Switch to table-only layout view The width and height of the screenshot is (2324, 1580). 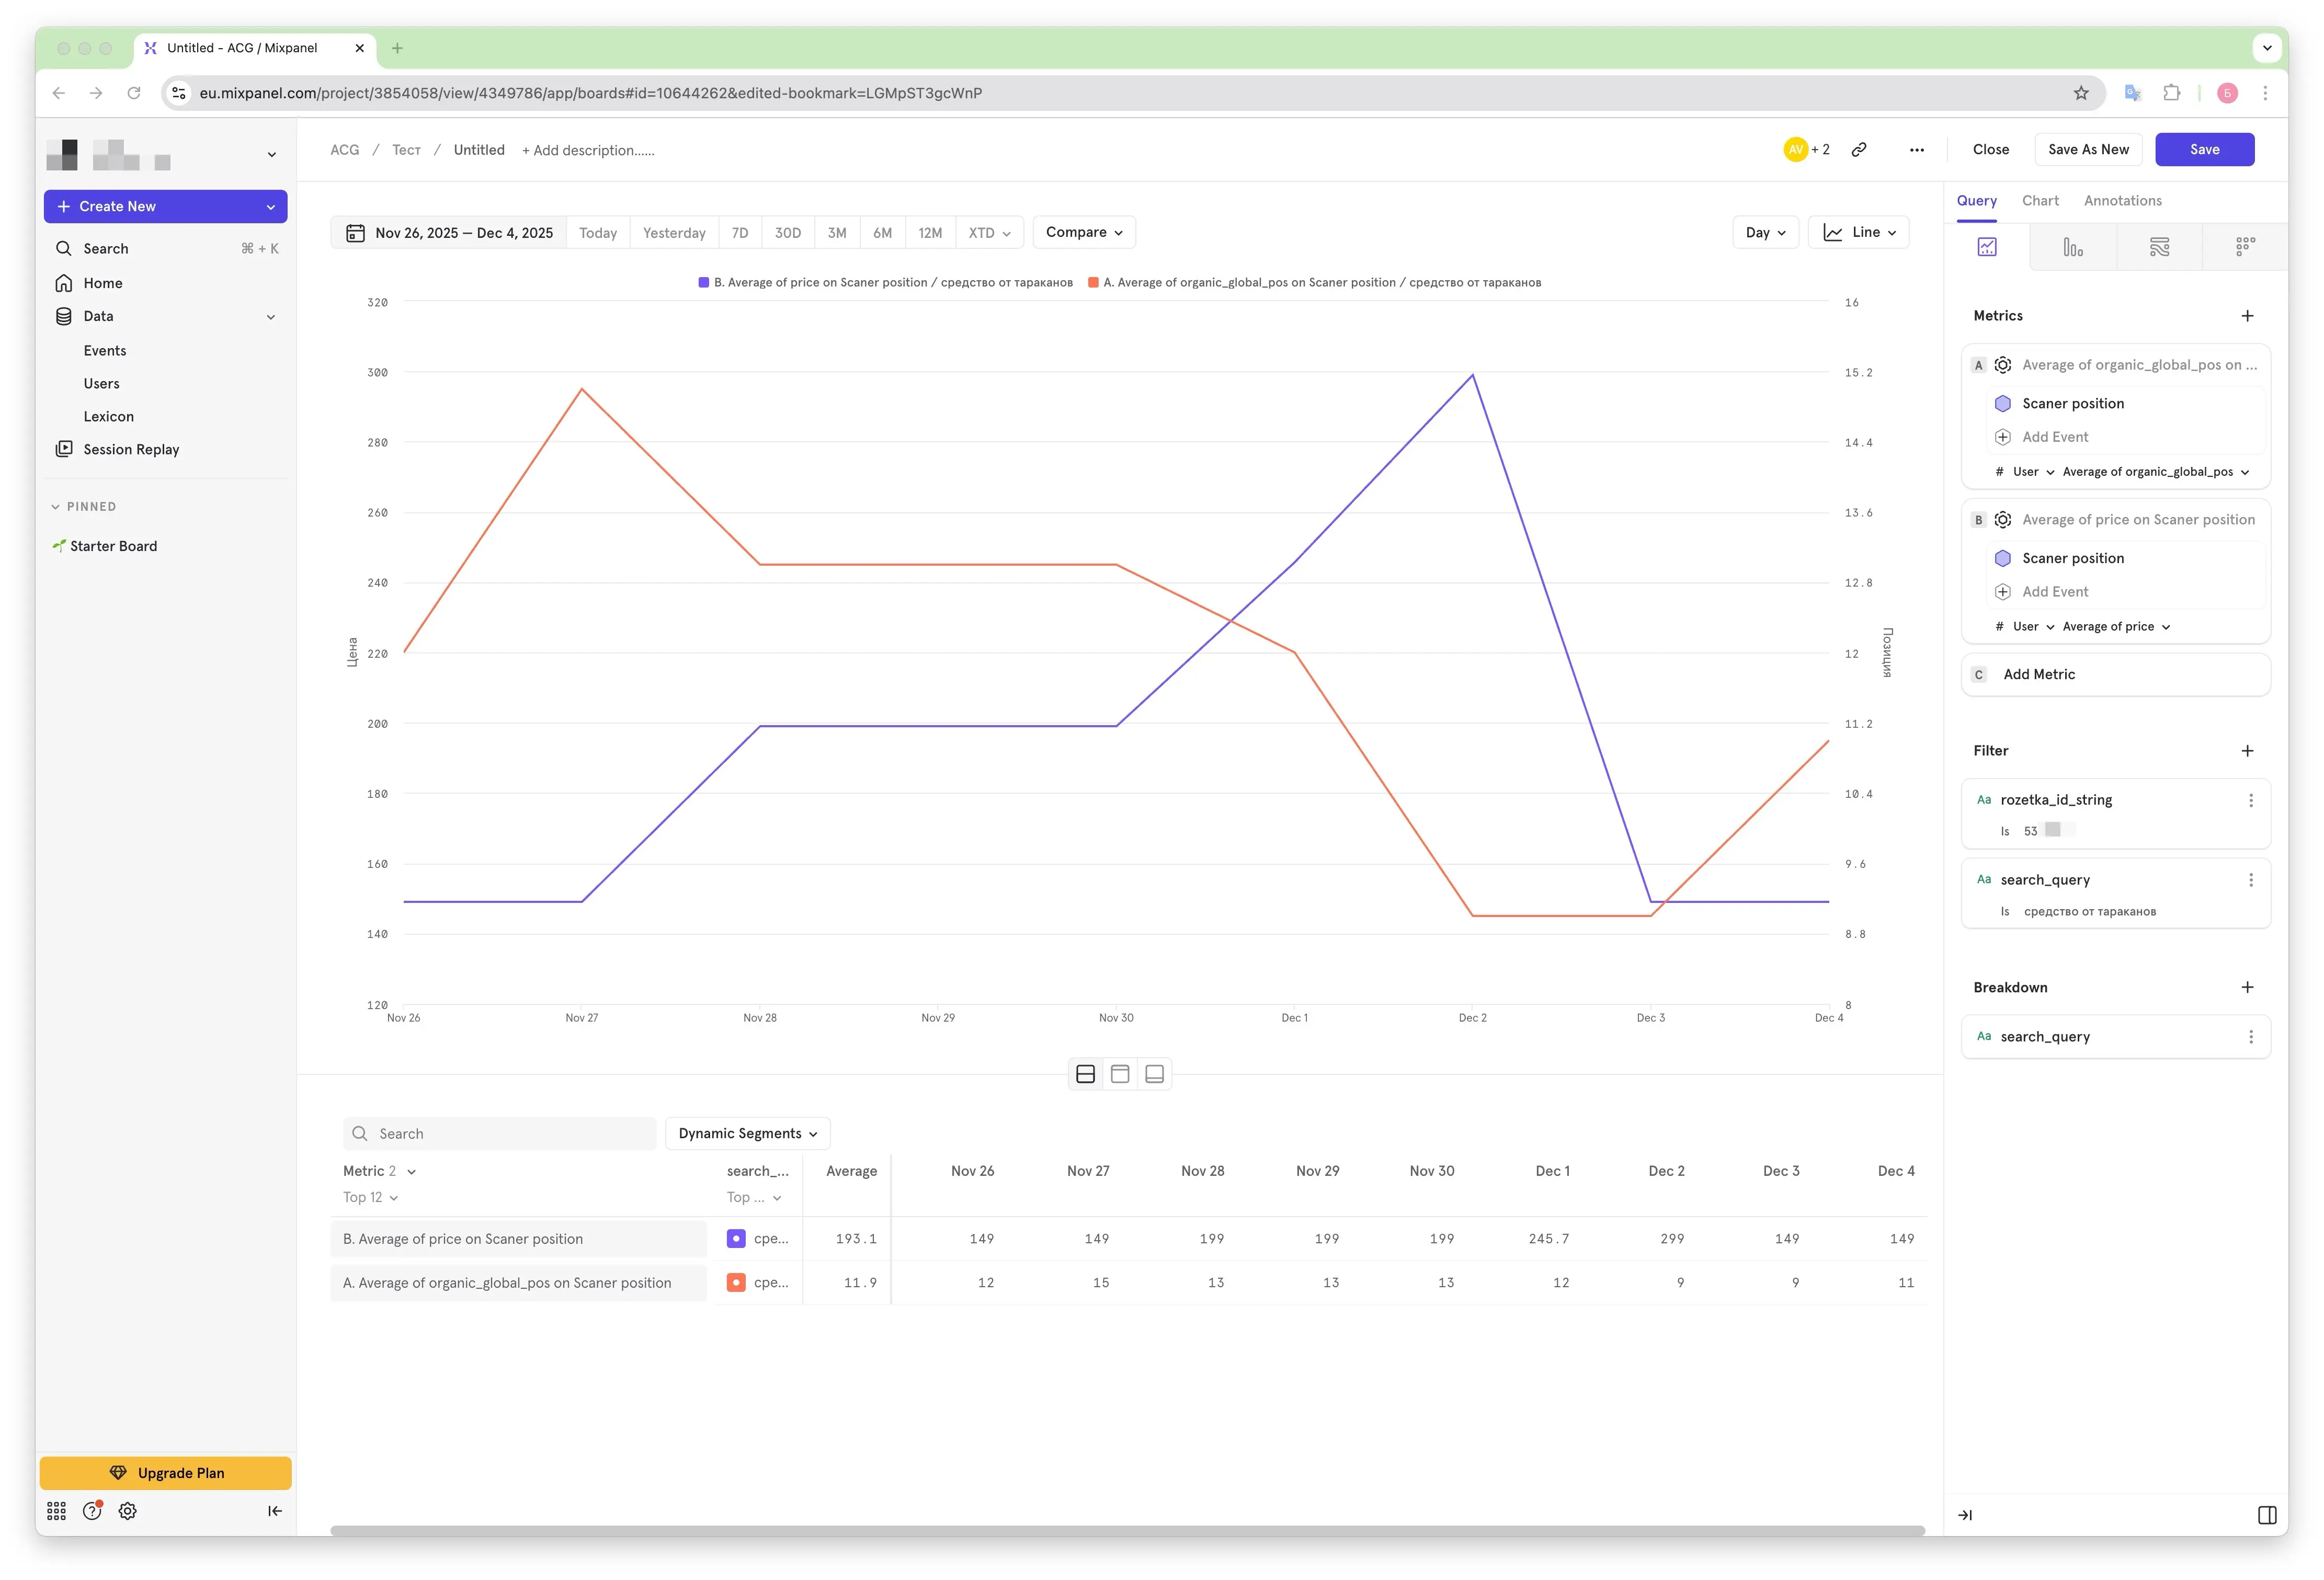1154,1074
